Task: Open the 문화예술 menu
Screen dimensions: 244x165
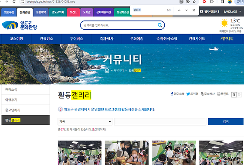Action: pyautogui.click(x=137, y=39)
